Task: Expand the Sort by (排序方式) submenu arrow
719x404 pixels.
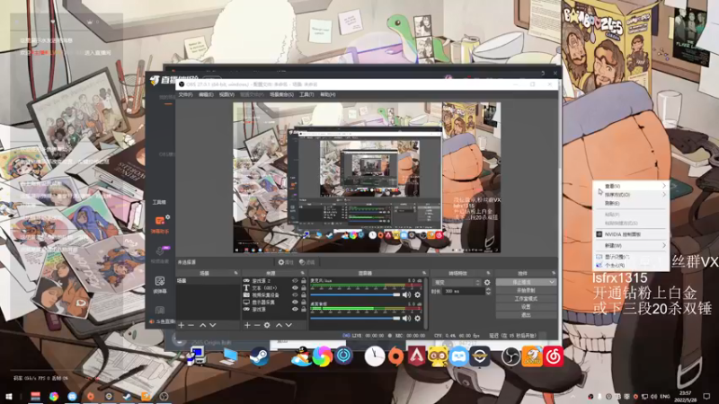Action: tap(663, 195)
